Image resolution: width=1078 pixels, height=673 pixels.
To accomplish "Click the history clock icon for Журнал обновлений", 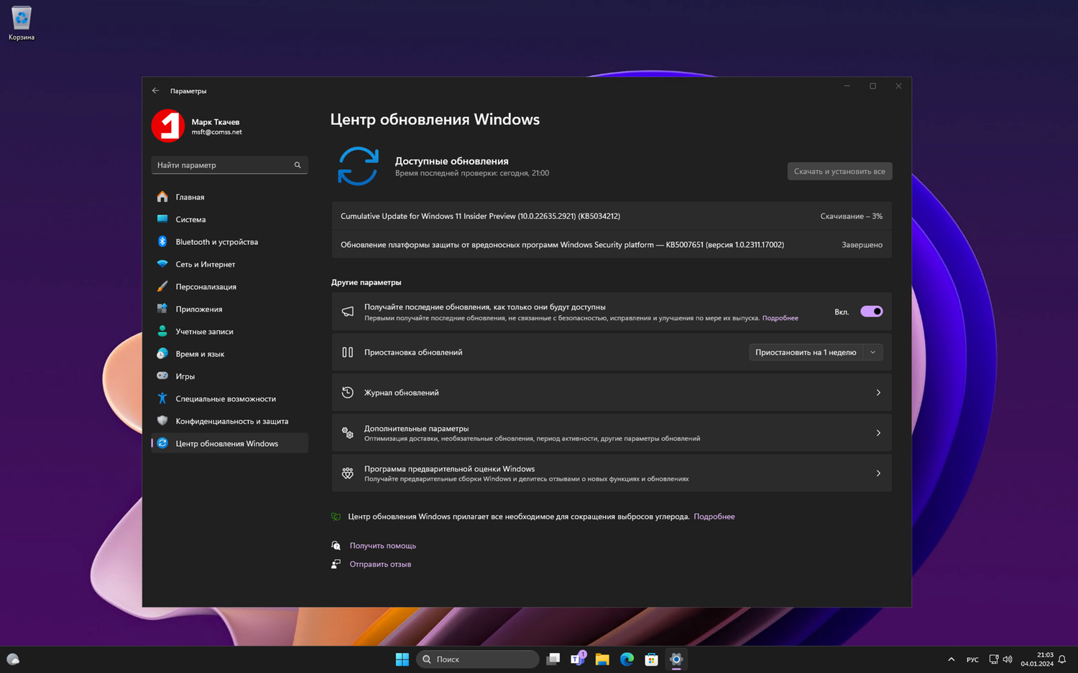I will [x=348, y=392].
